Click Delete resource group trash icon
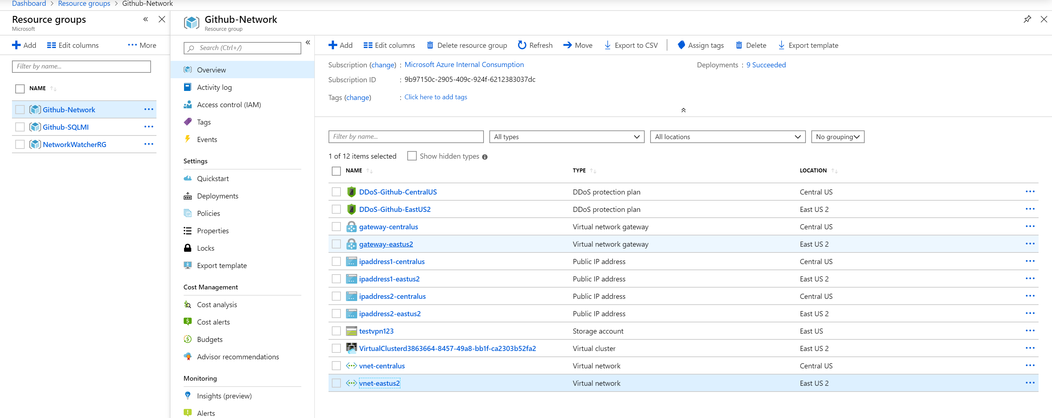The image size is (1052, 418). [430, 45]
